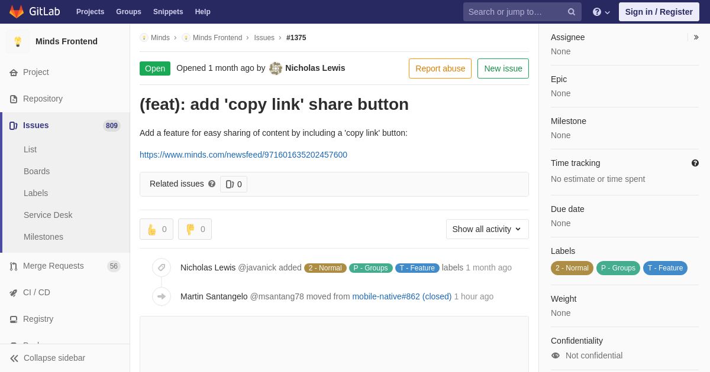Click Nicholas Lewis's avatar image
This screenshot has width=710, height=372.
pos(276,68)
